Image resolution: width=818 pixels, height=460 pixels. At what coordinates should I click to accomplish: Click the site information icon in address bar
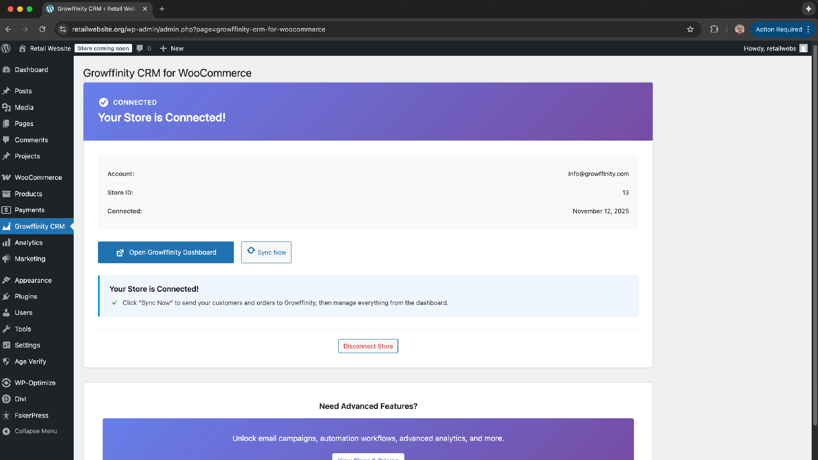coord(63,29)
